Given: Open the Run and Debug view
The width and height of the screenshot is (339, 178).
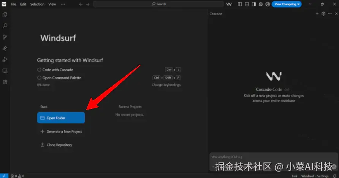Looking at the screenshot, I should [x=5, y=59].
